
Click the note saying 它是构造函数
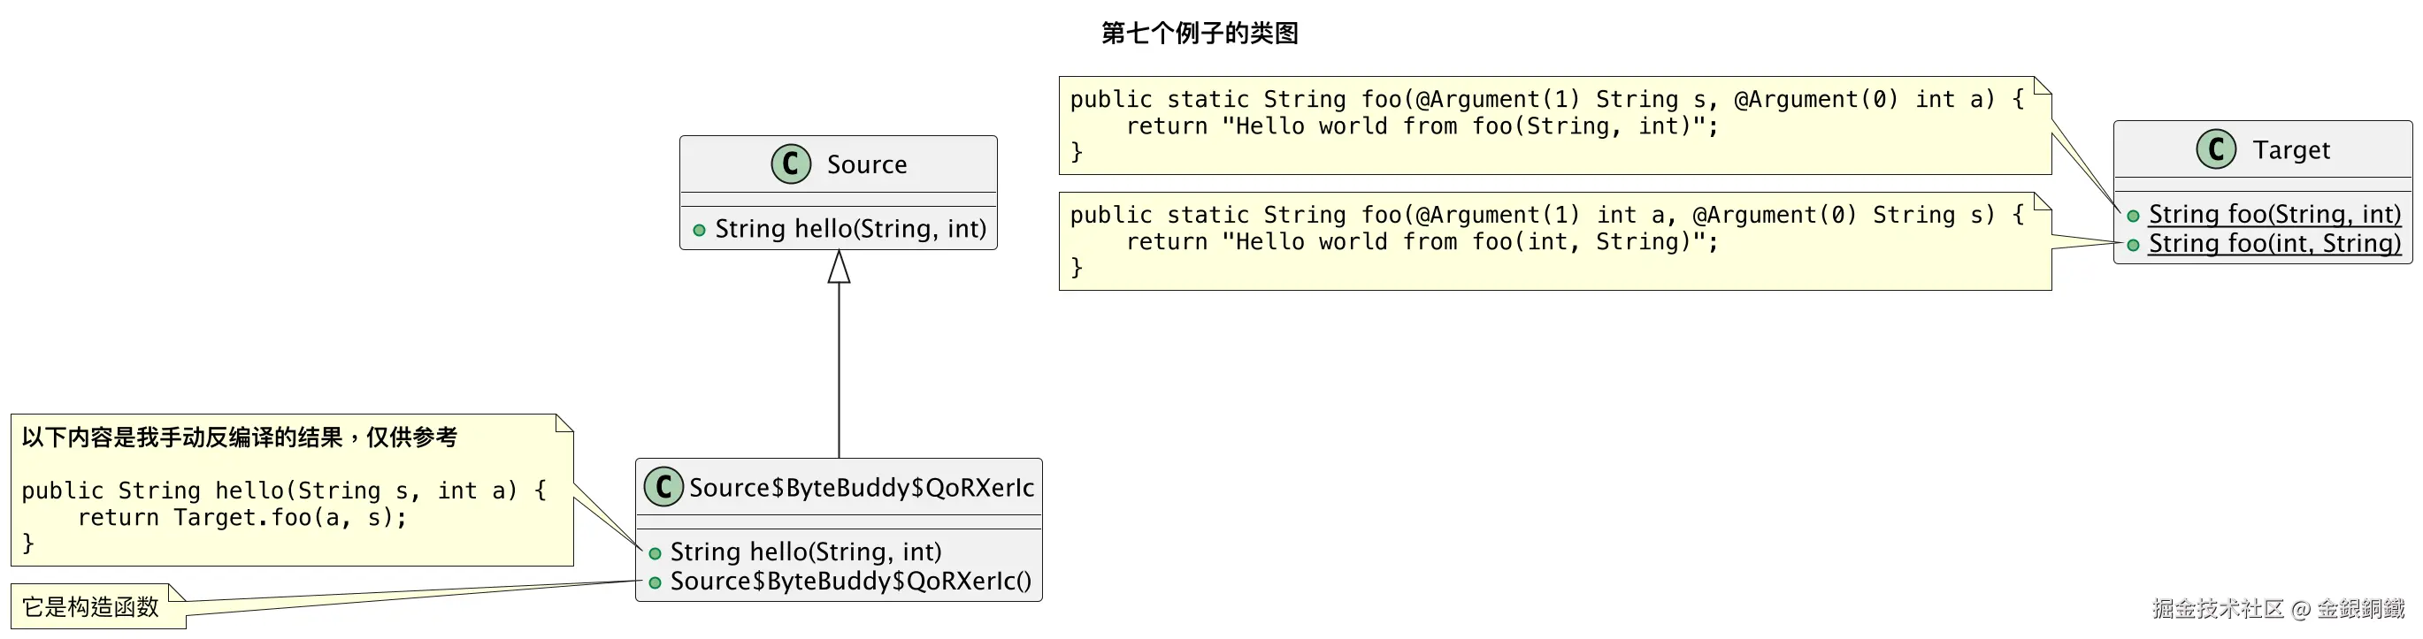(x=90, y=607)
